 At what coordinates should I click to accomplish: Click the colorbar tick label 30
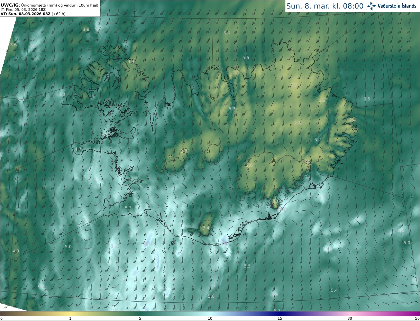click(x=350, y=318)
